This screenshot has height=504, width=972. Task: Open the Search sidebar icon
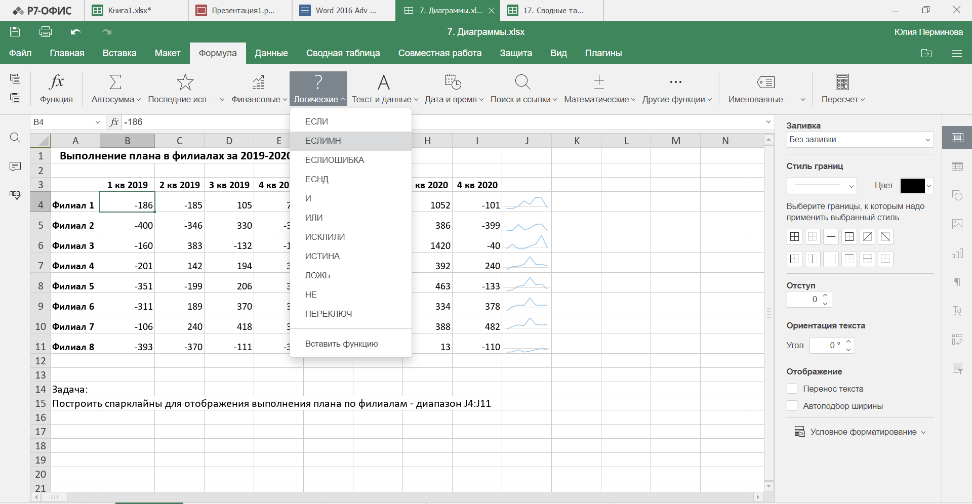(15, 138)
